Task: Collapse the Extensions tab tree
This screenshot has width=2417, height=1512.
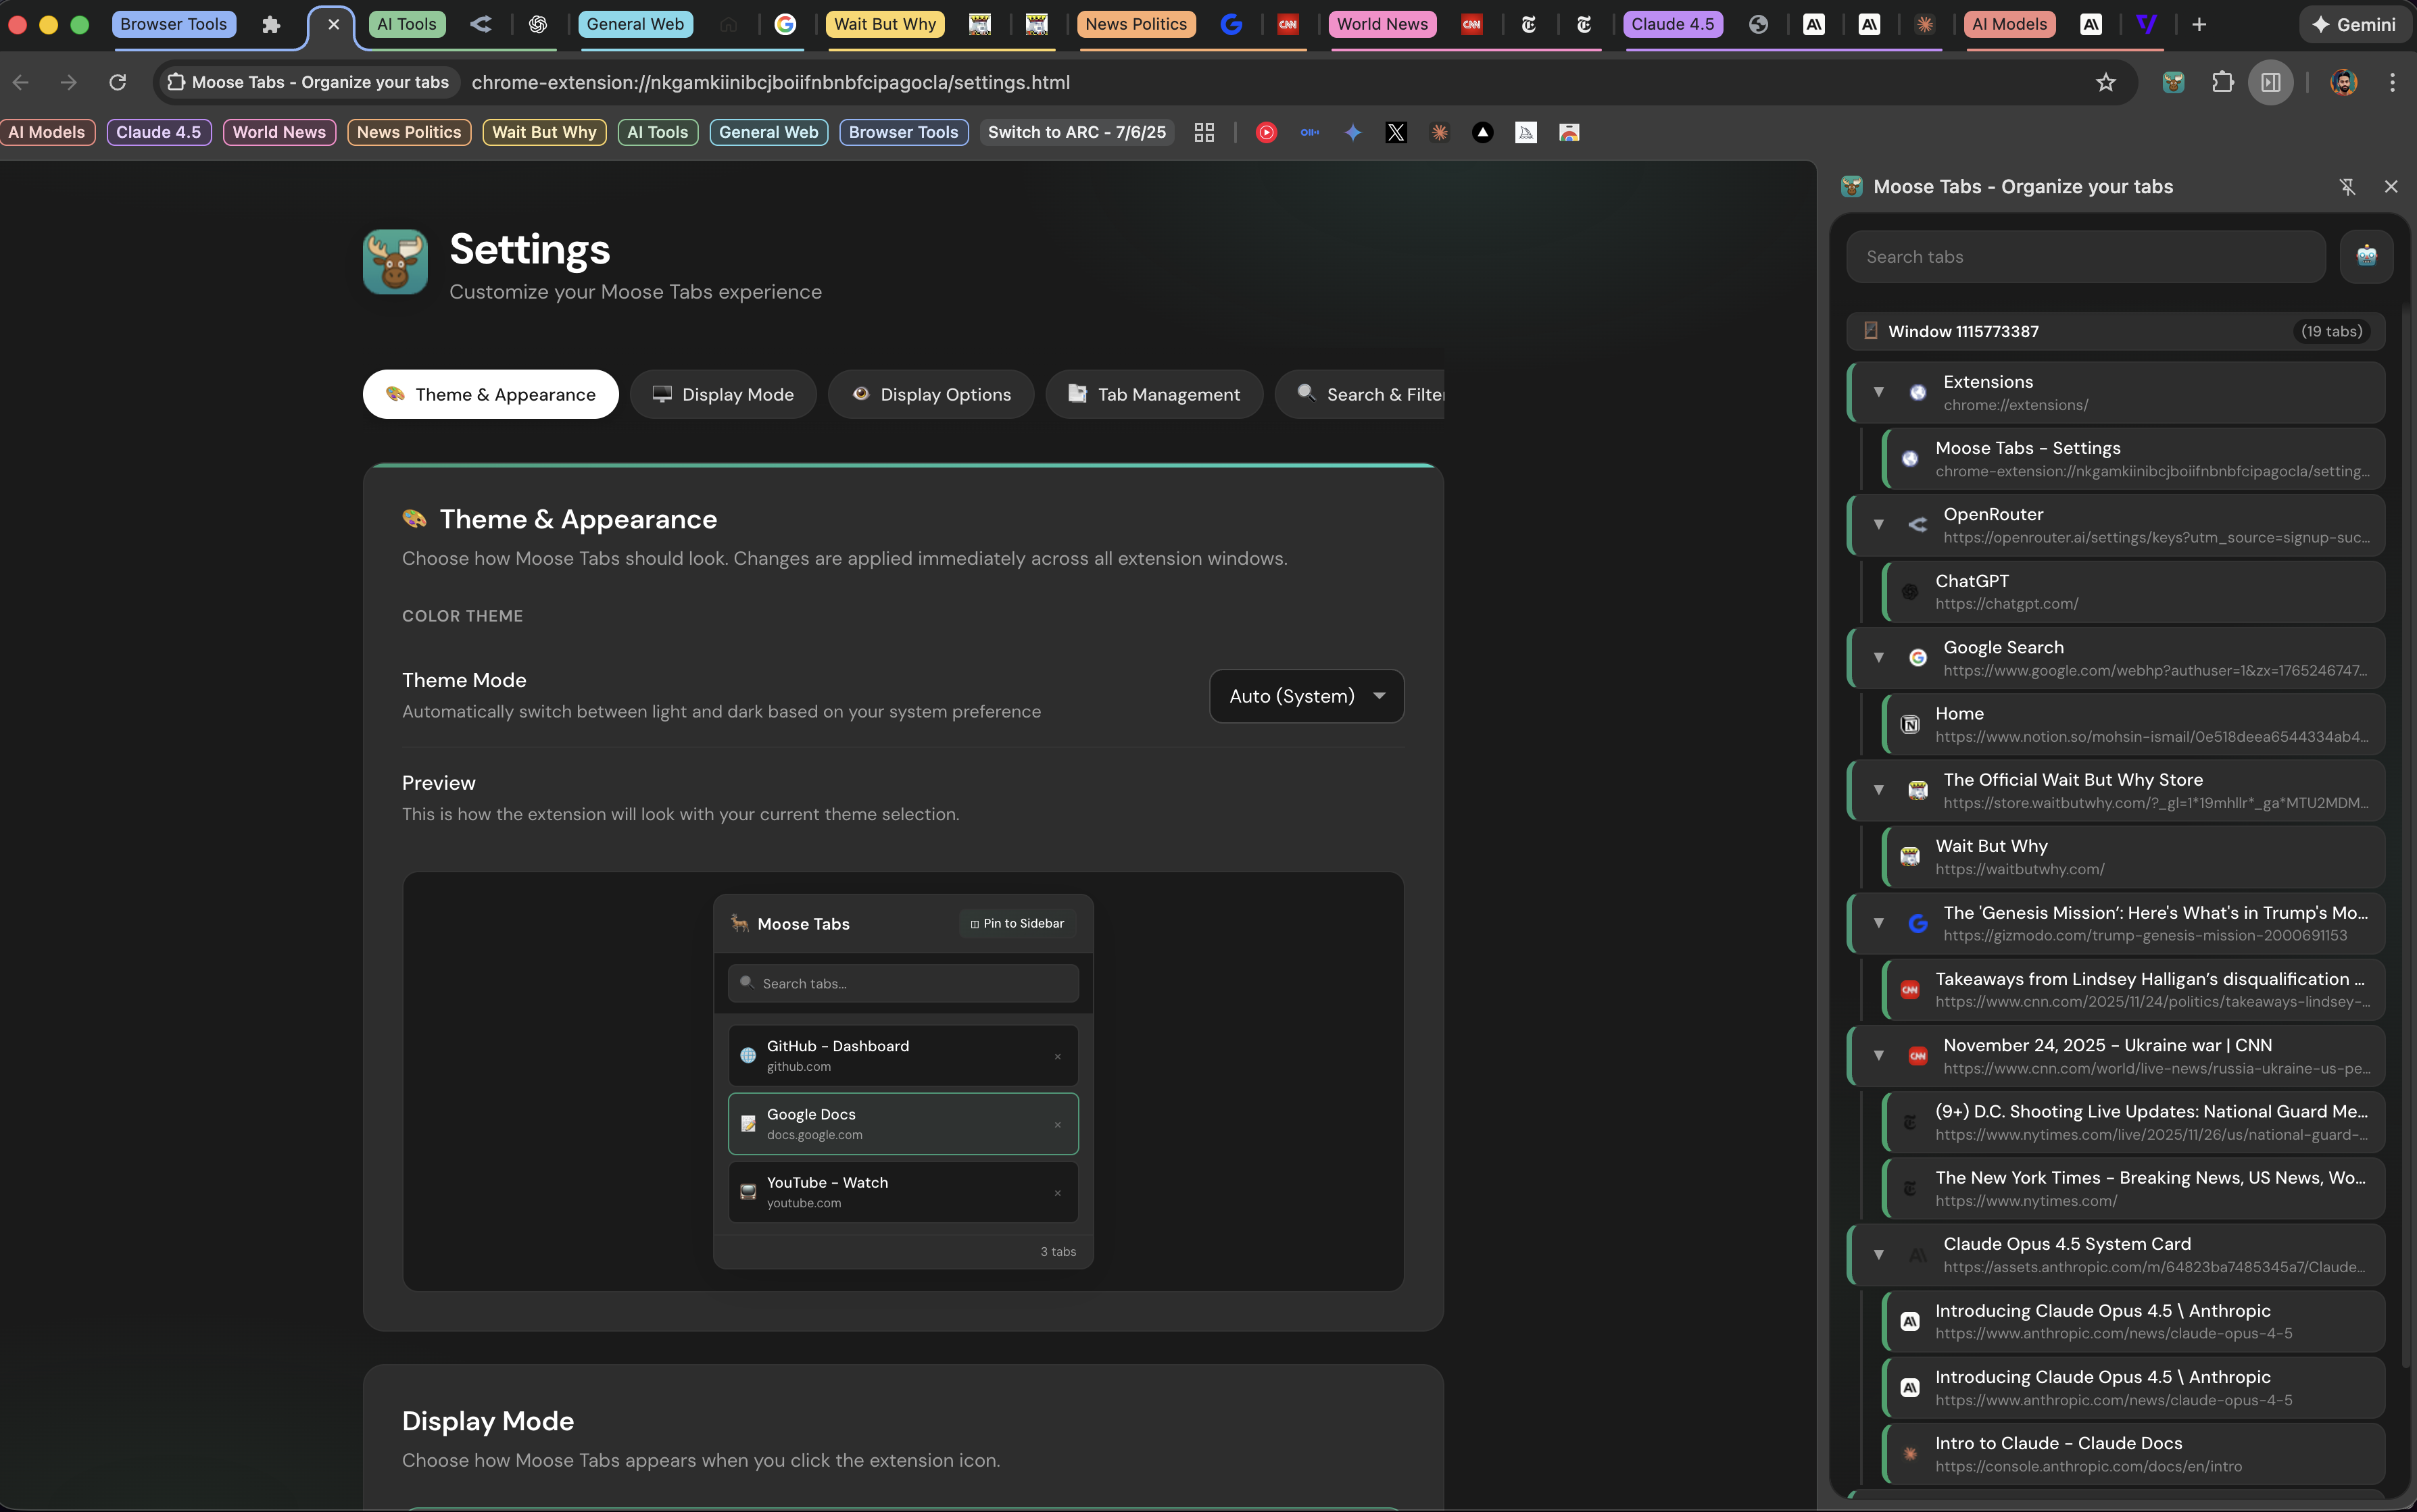Action: [x=1879, y=392]
